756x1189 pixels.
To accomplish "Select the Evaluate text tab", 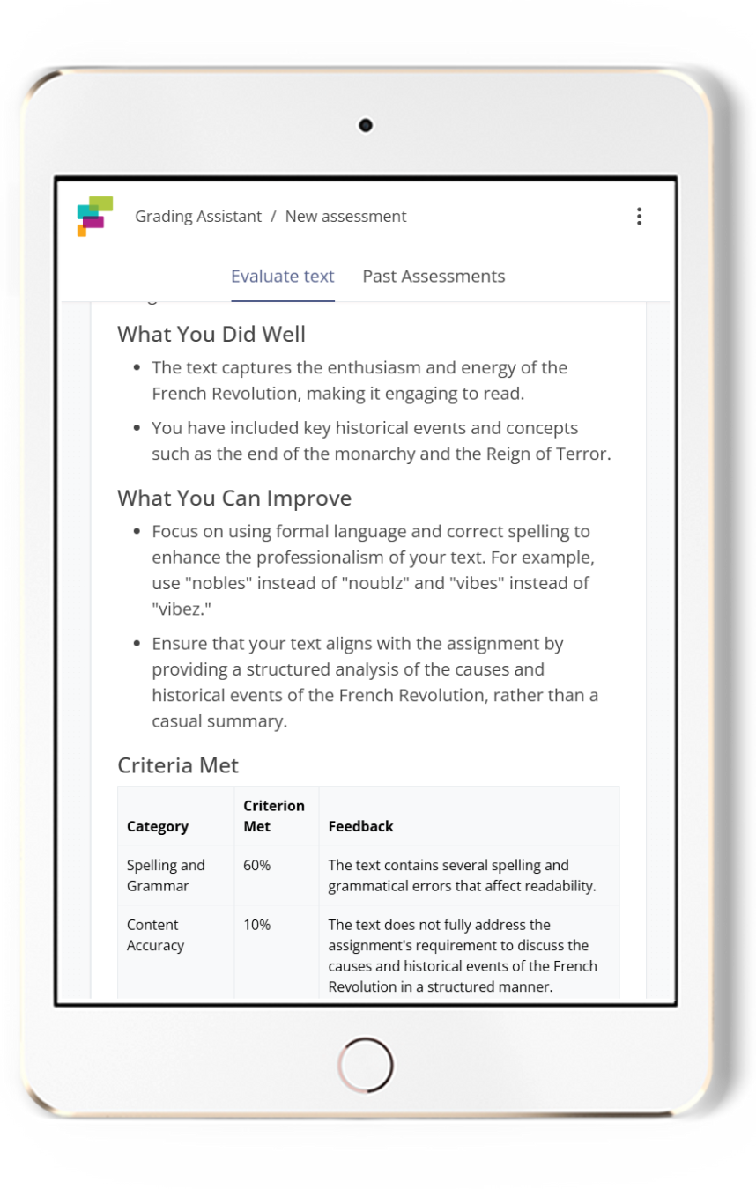I will pyautogui.click(x=282, y=276).
